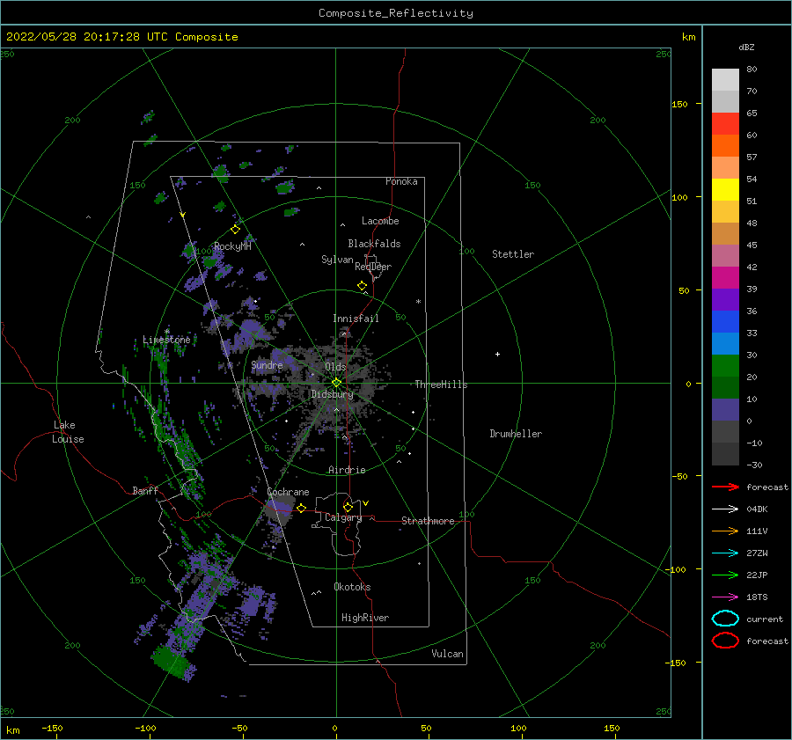Viewport: 792px width, 740px height.
Task: Click the Sylvan label
Action: point(337,260)
